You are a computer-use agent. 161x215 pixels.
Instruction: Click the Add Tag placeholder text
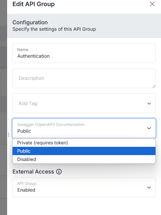[x=28, y=104]
